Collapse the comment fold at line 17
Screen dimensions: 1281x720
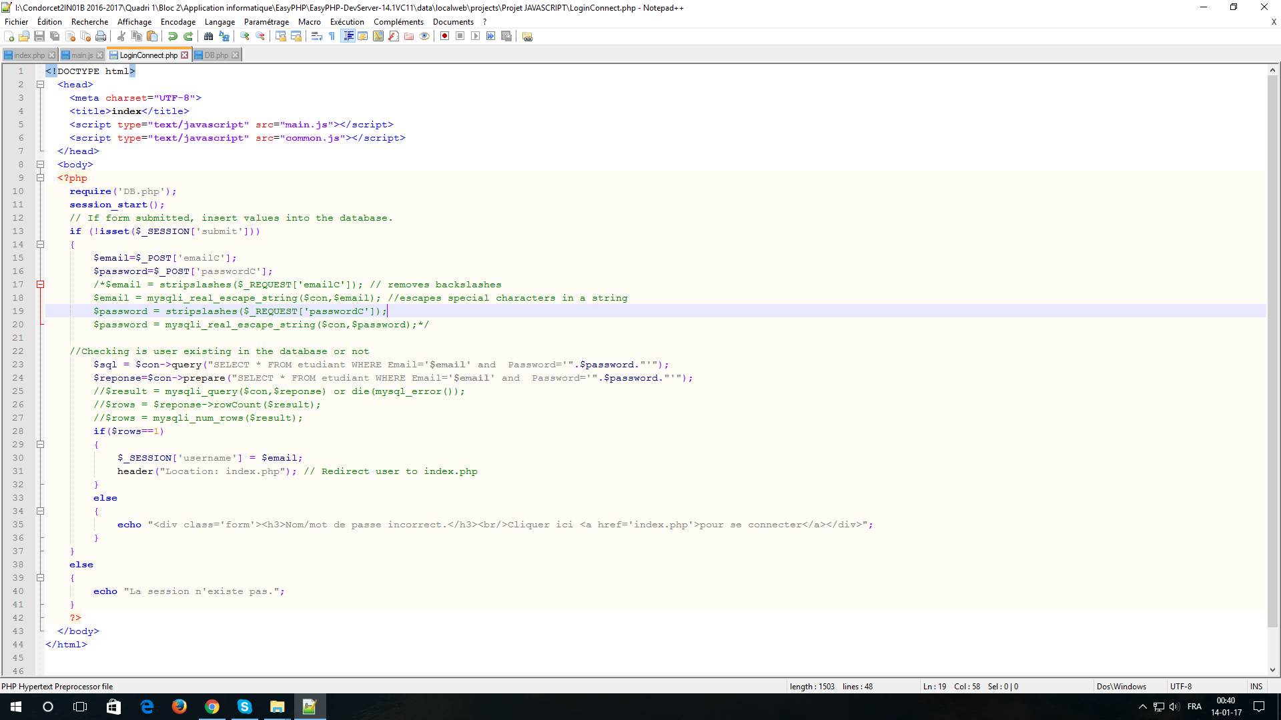[40, 285]
